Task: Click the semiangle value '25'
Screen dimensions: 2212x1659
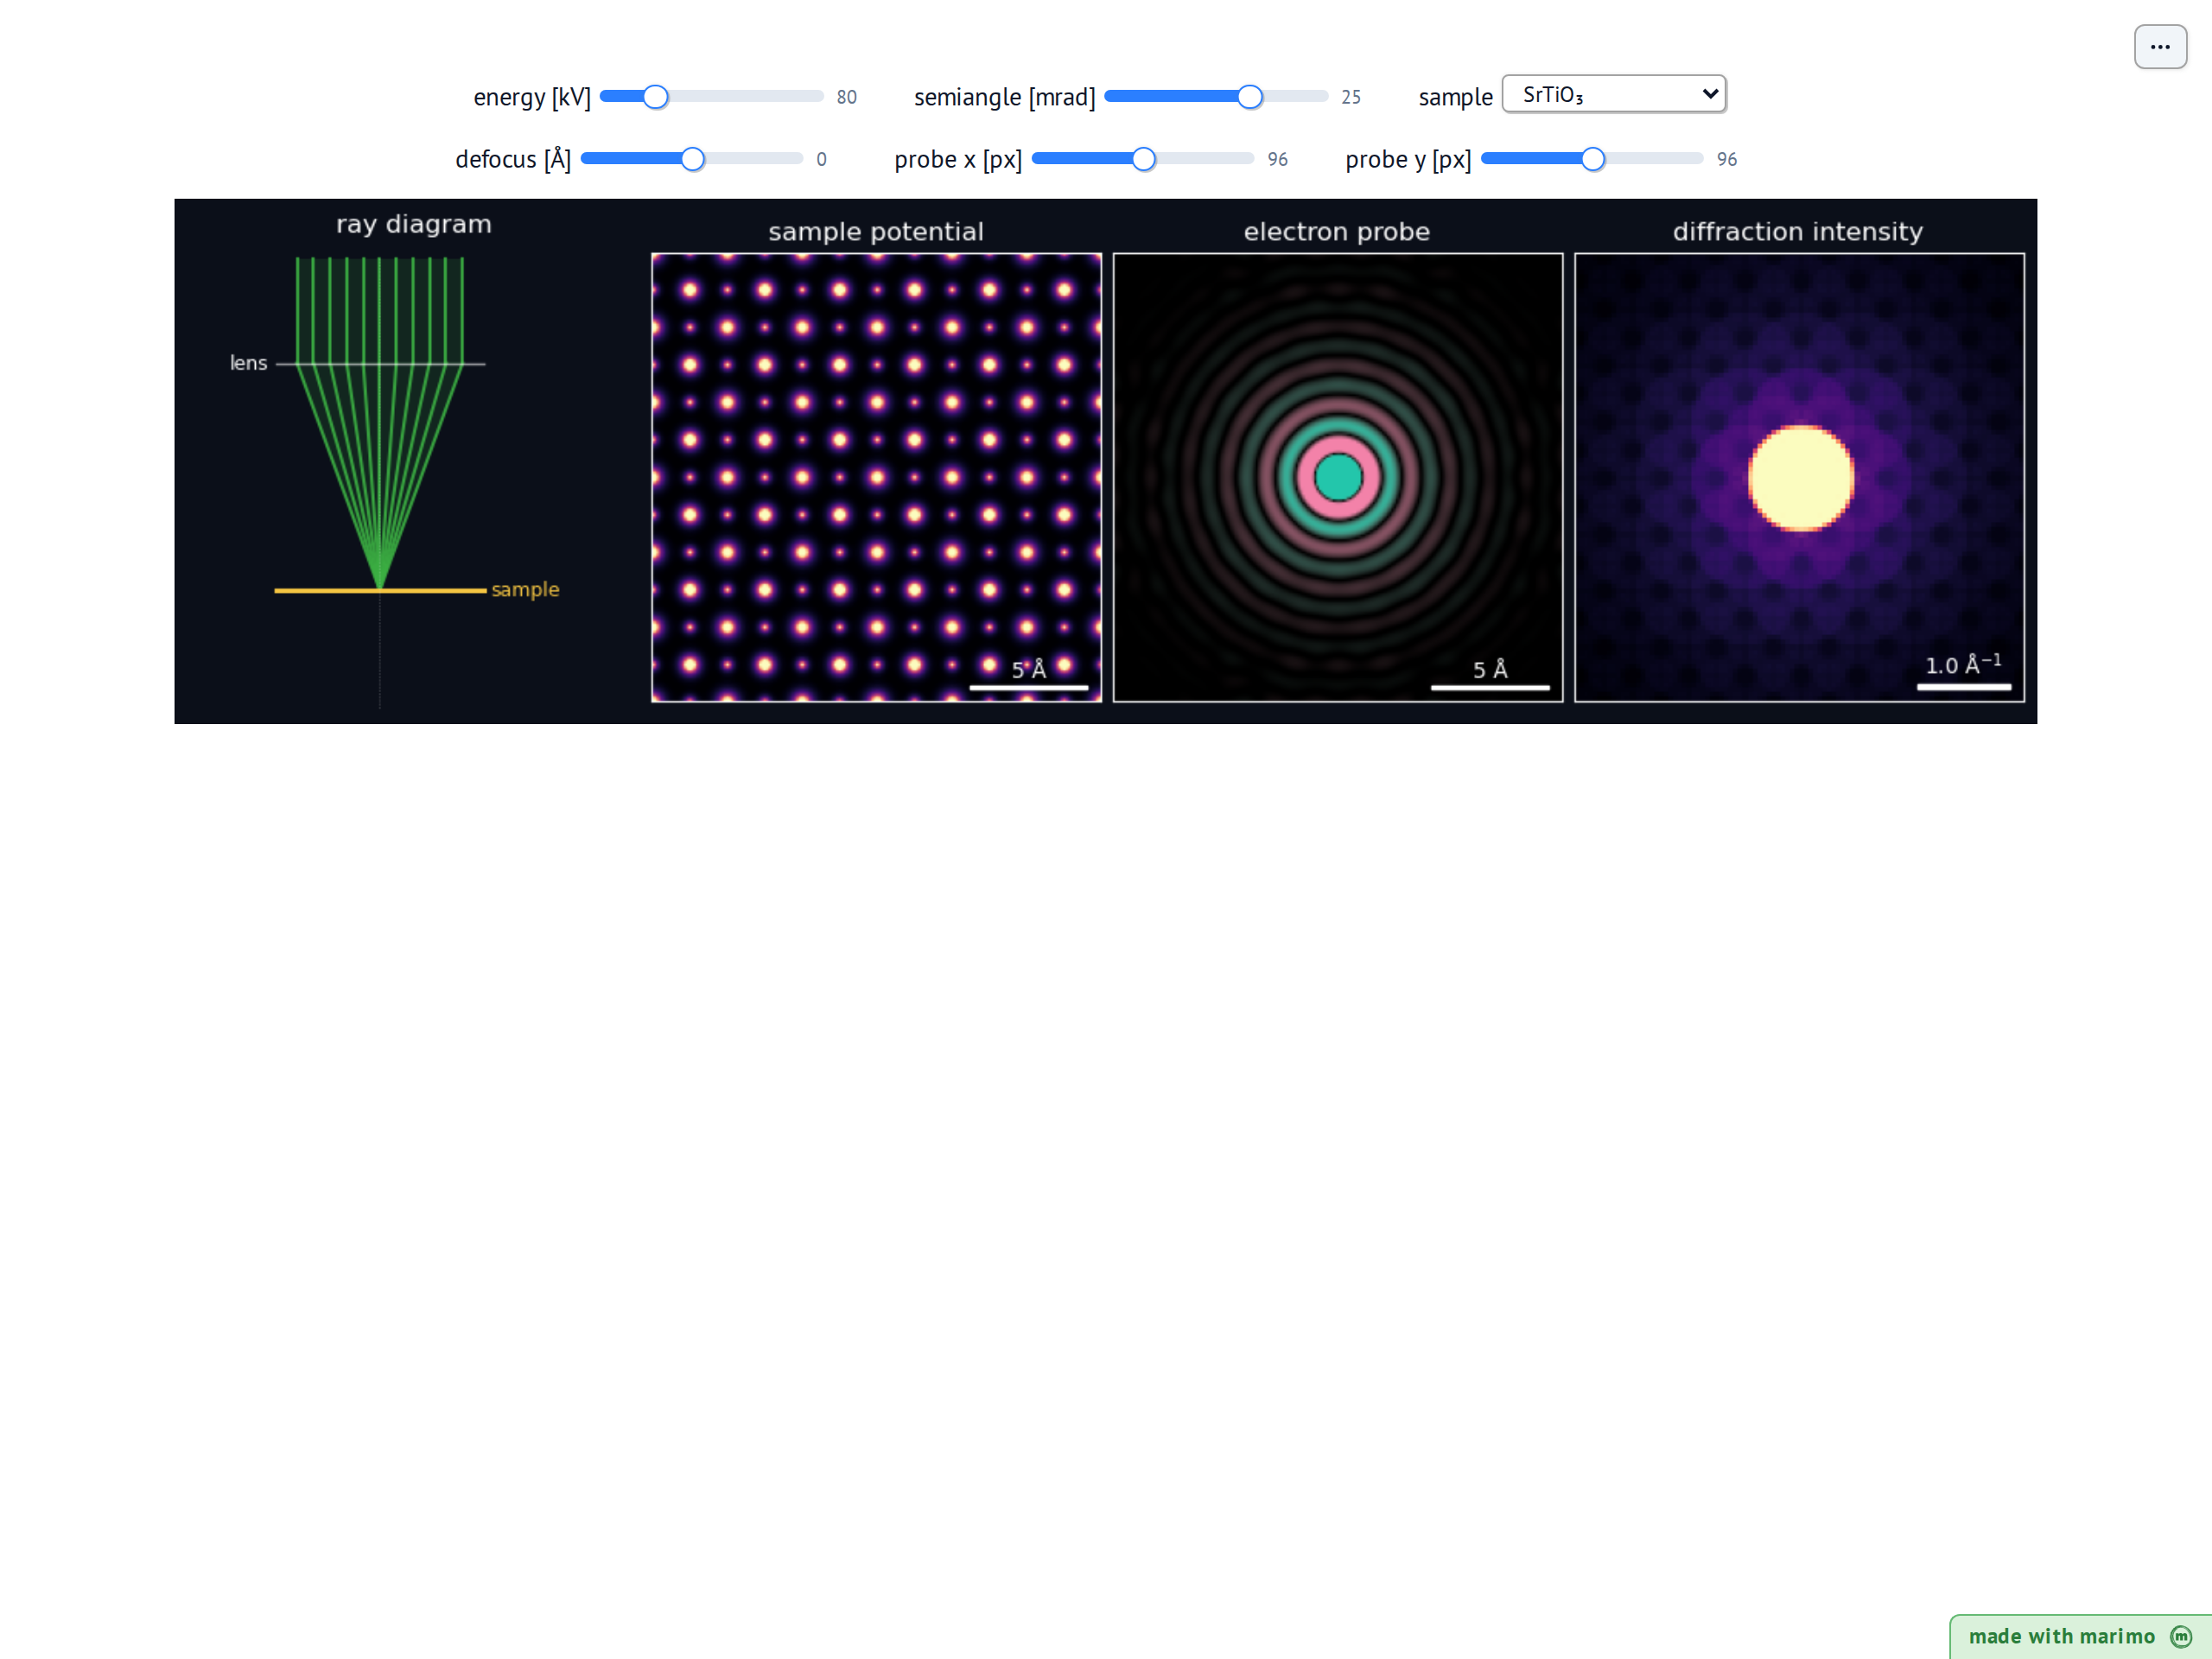Action: (1350, 97)
